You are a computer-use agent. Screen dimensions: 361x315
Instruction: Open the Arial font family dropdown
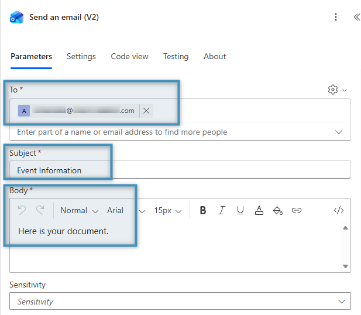[126, 210]
